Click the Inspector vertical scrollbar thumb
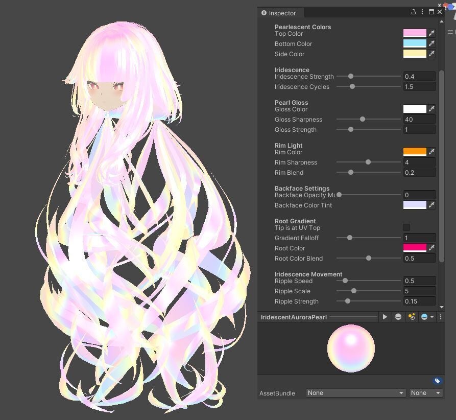 click(442, 166)
